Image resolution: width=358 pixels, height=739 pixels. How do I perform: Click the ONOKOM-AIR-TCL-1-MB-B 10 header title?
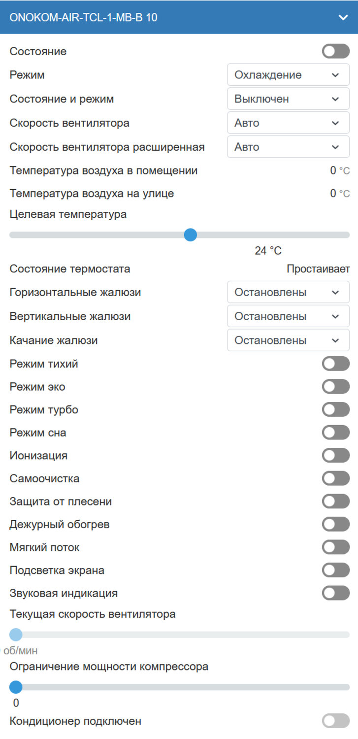[x=84, y=17]
